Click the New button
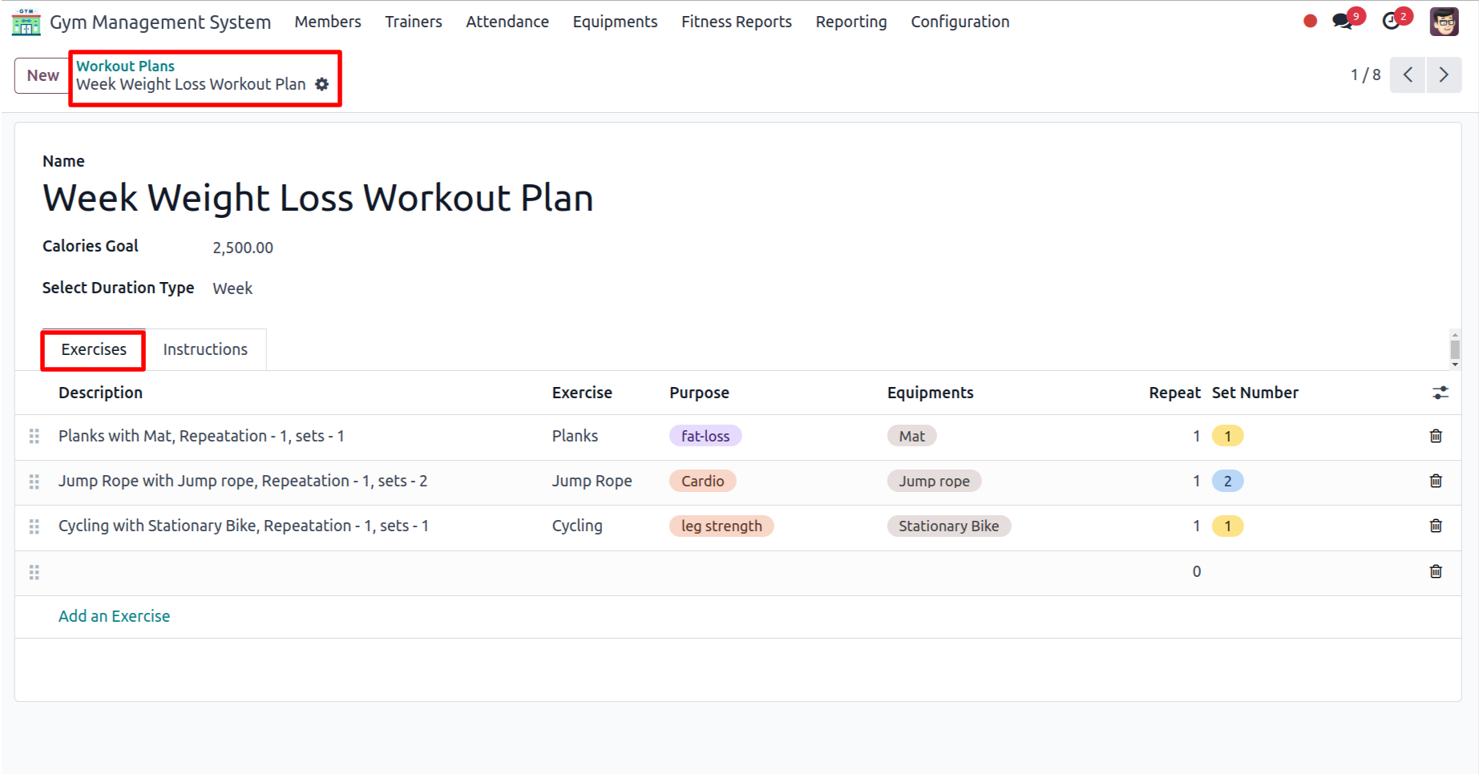The width and height of the screenshot is (1479, 774). pyautogui.click(x=42, y=75)
